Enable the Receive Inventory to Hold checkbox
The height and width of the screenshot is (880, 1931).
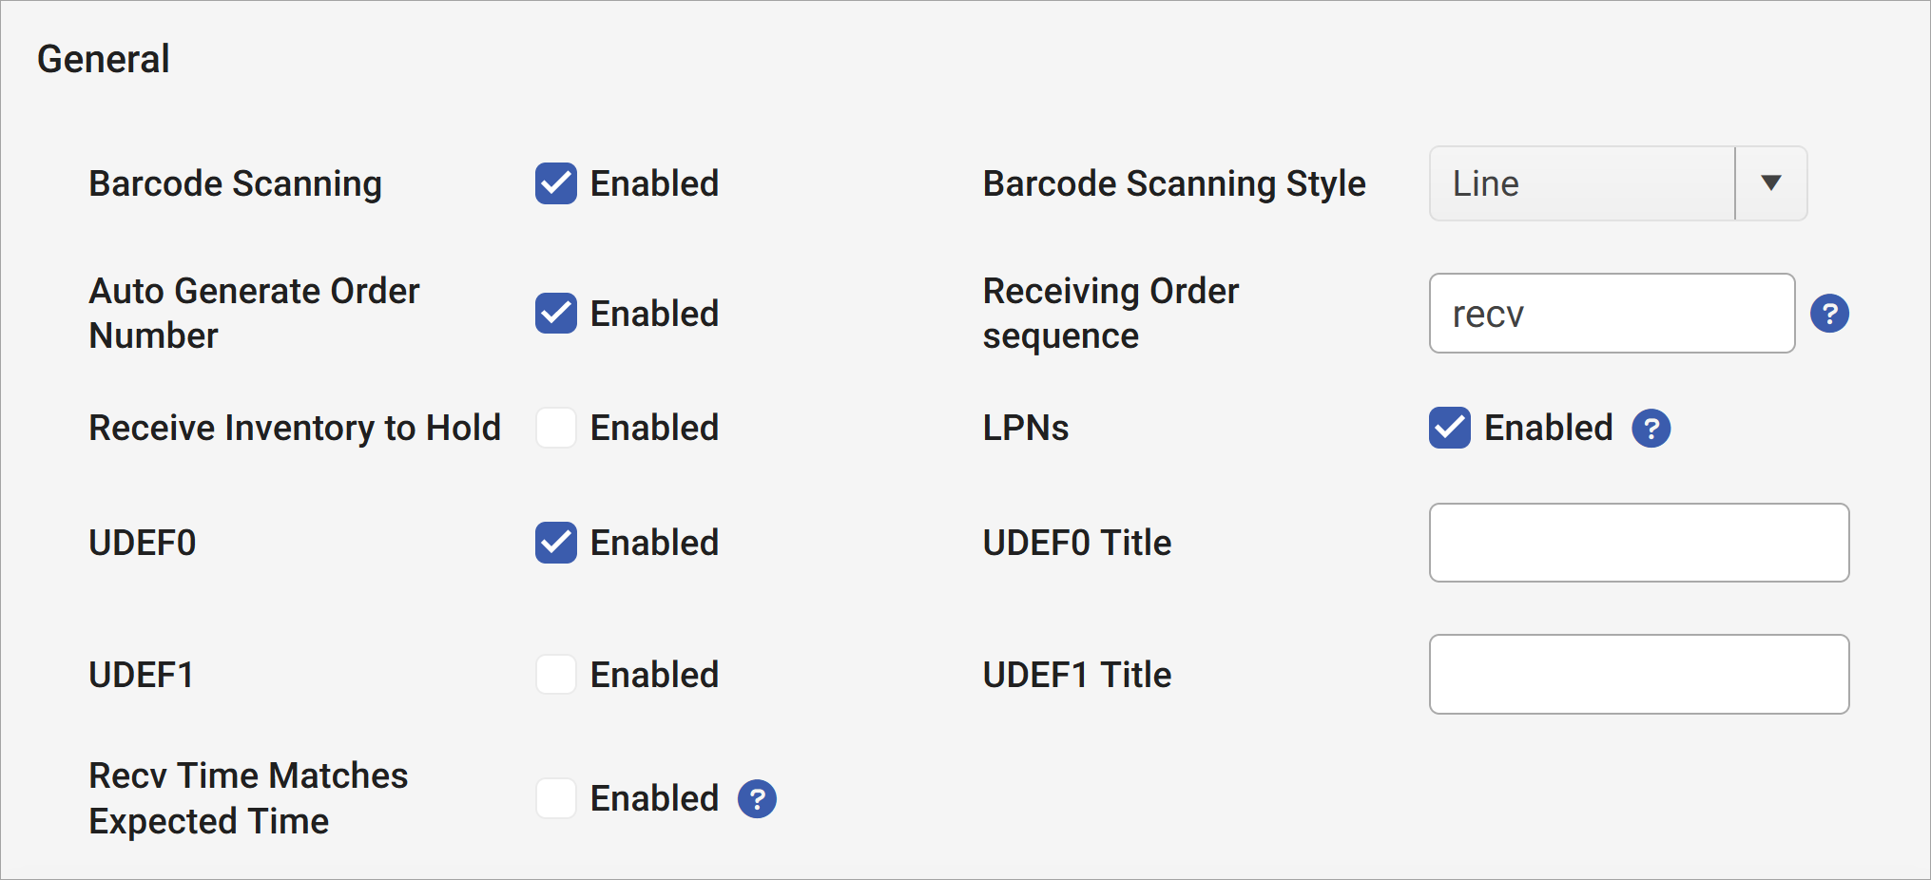[x=556, y=428]
